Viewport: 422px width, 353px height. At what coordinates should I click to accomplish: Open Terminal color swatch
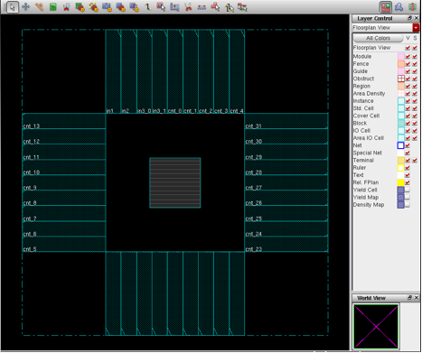point(401,160)
